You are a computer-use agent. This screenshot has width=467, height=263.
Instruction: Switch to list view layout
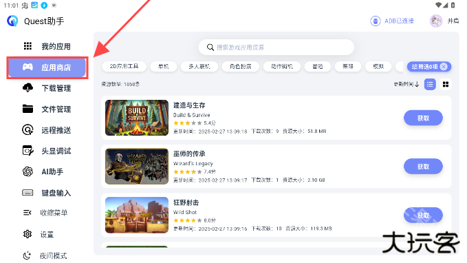click(x=430, y=85)
